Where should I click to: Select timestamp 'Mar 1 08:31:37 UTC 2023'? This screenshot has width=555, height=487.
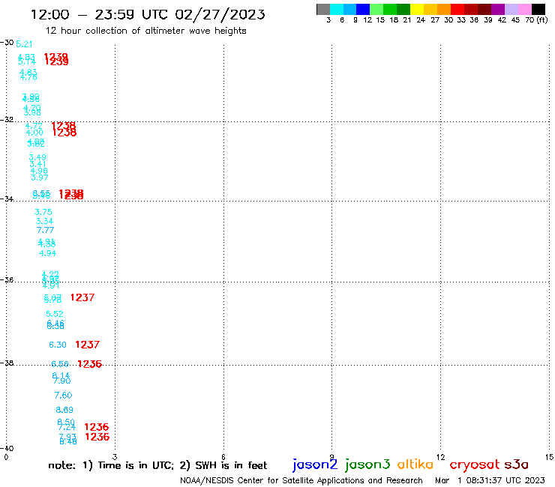(490, 480)
